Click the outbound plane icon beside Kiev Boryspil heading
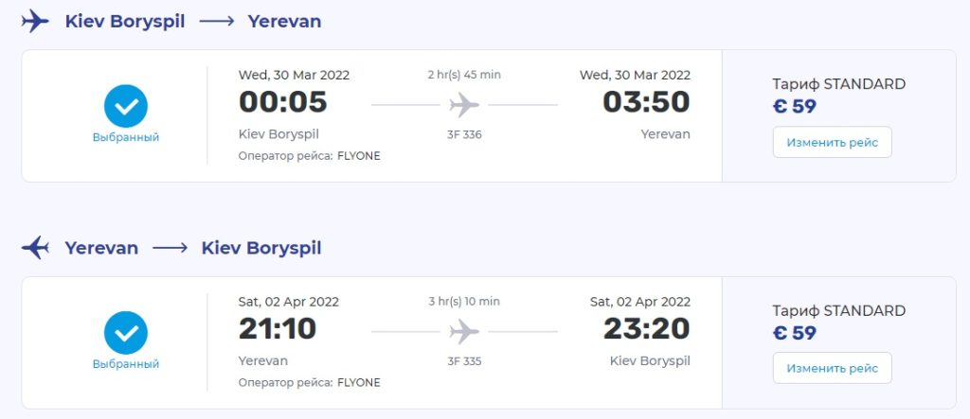Screen dimensions: 970x419 point(34,21)
